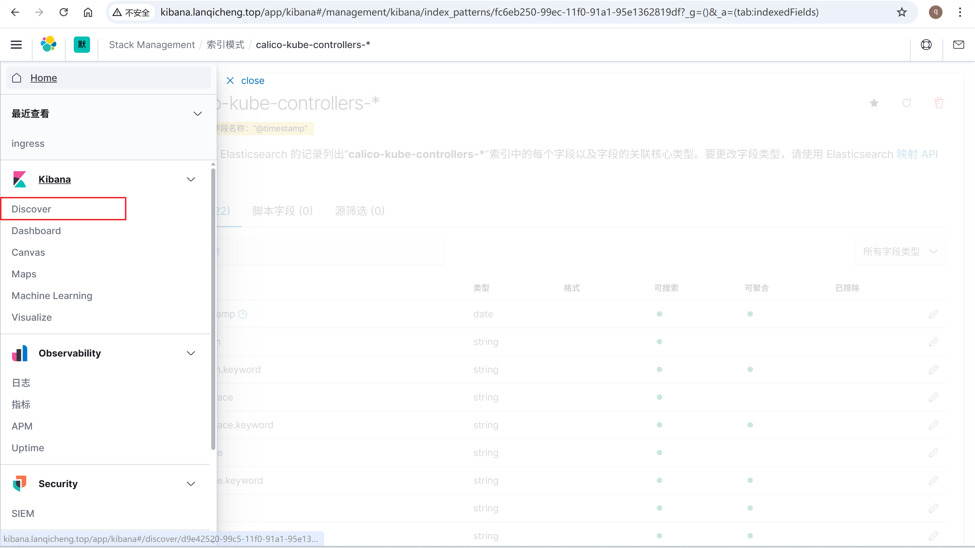Open the default space selector badge

(x=82, y=45)
